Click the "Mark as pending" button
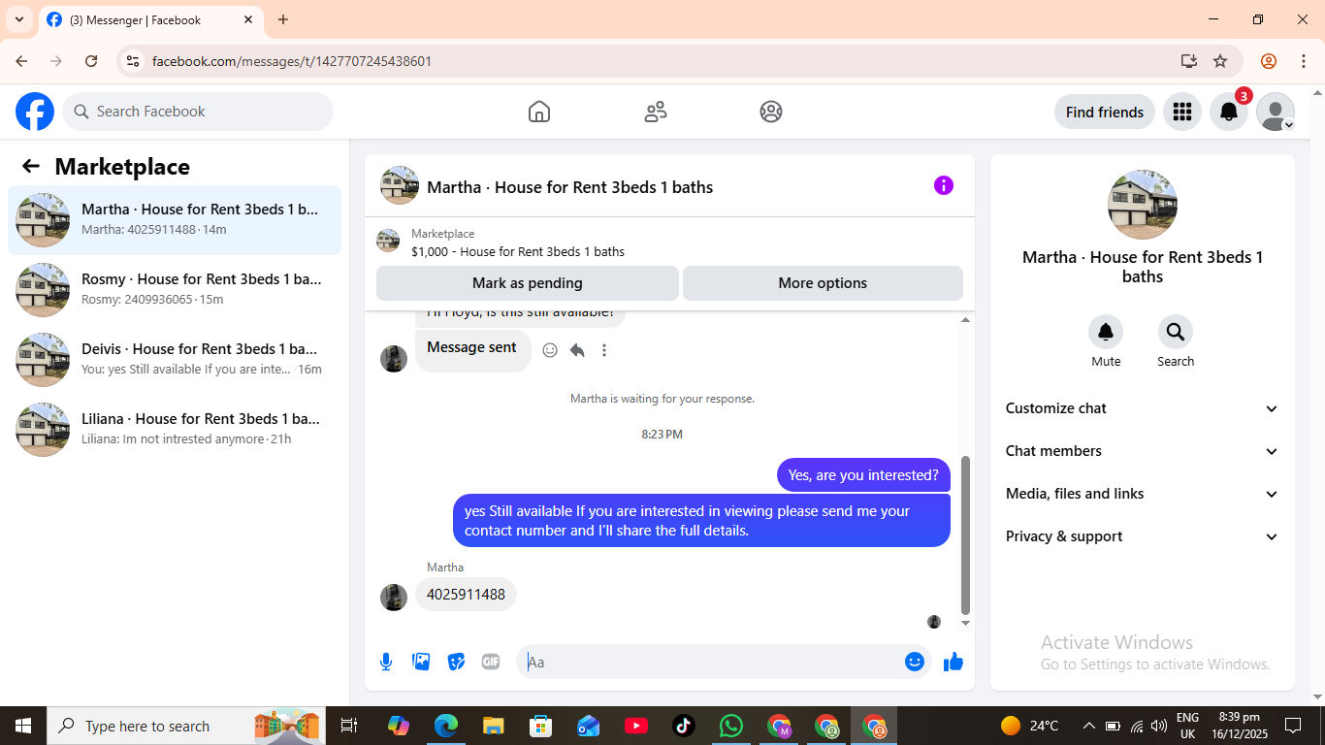Image resolution: width=1325 pixels, height=745 pixels. 528,283
